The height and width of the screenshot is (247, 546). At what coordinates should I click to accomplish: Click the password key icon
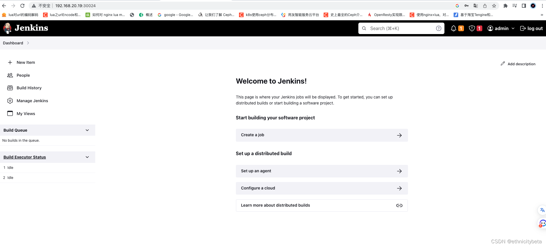(467, 6)
